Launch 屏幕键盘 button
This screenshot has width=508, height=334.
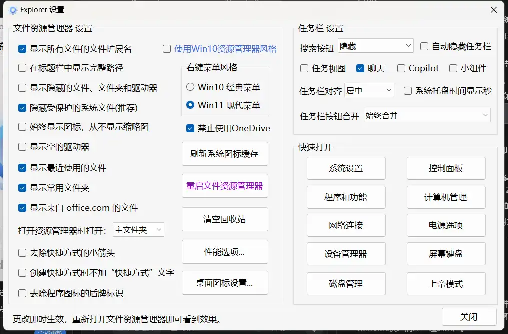[446, 254]
